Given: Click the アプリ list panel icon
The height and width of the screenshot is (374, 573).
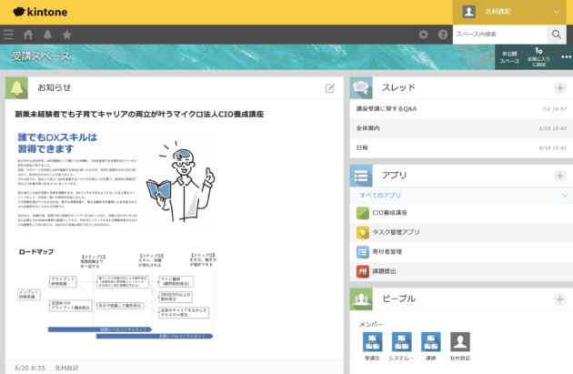Looking at the screenshot, I should [x=361, y=176].
